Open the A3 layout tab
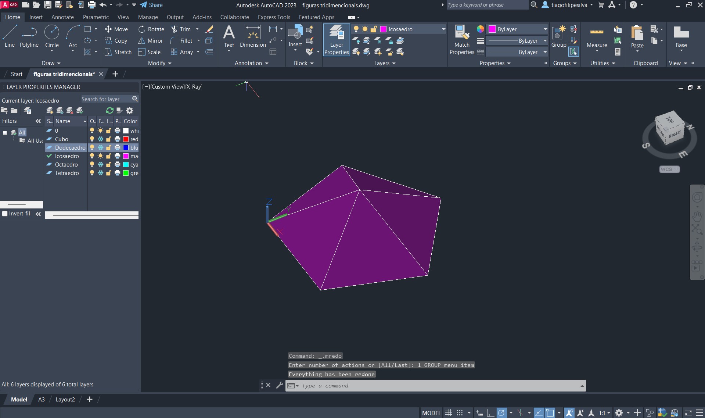The height and width of the screenshot is (418, 705). pos(42,400)
